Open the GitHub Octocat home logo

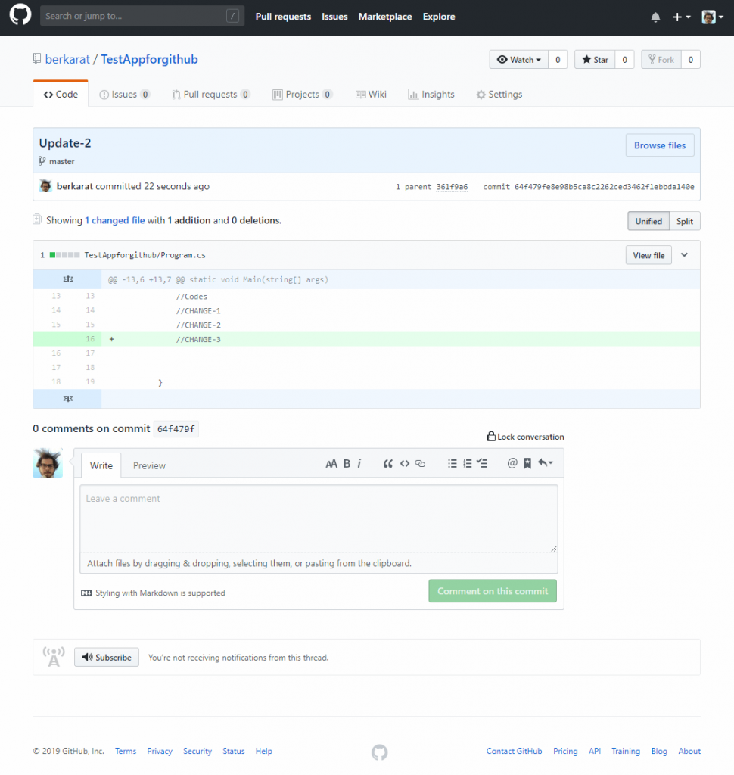pyautogui.click(x=20, y=15)
